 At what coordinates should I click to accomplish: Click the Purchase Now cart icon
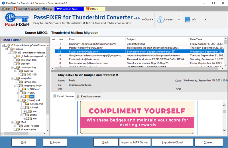coord(58,9)
